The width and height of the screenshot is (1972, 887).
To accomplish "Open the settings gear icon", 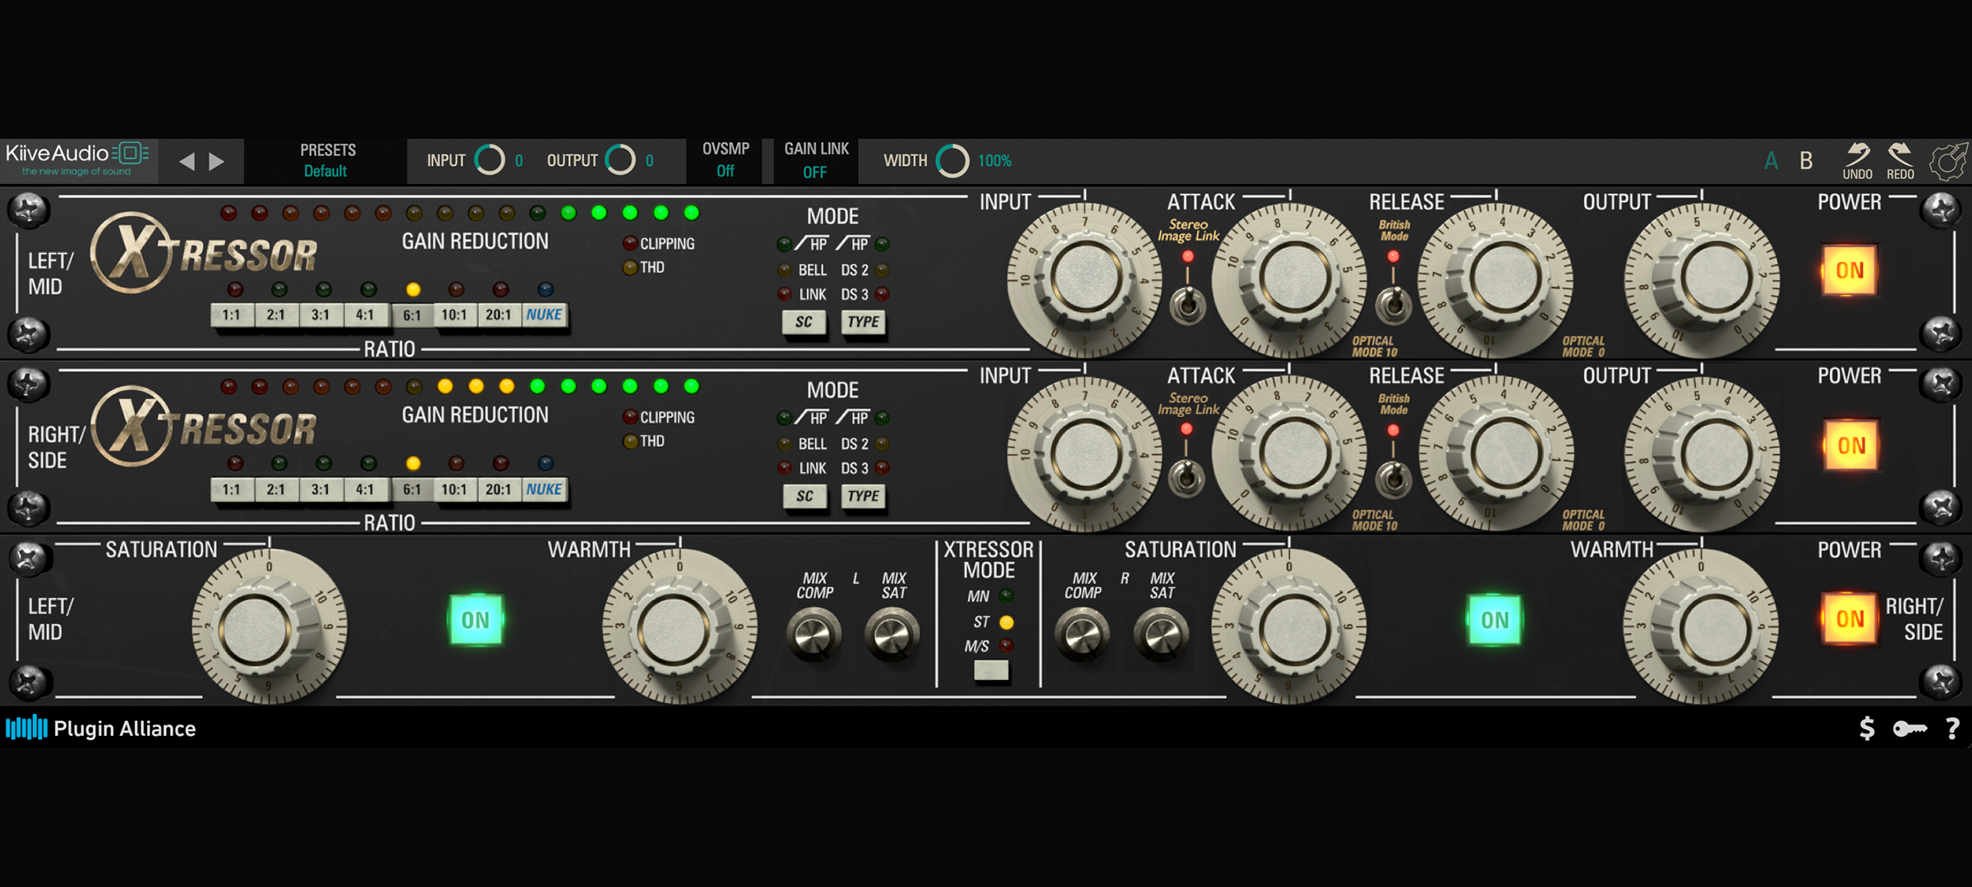I will 1949,161.
